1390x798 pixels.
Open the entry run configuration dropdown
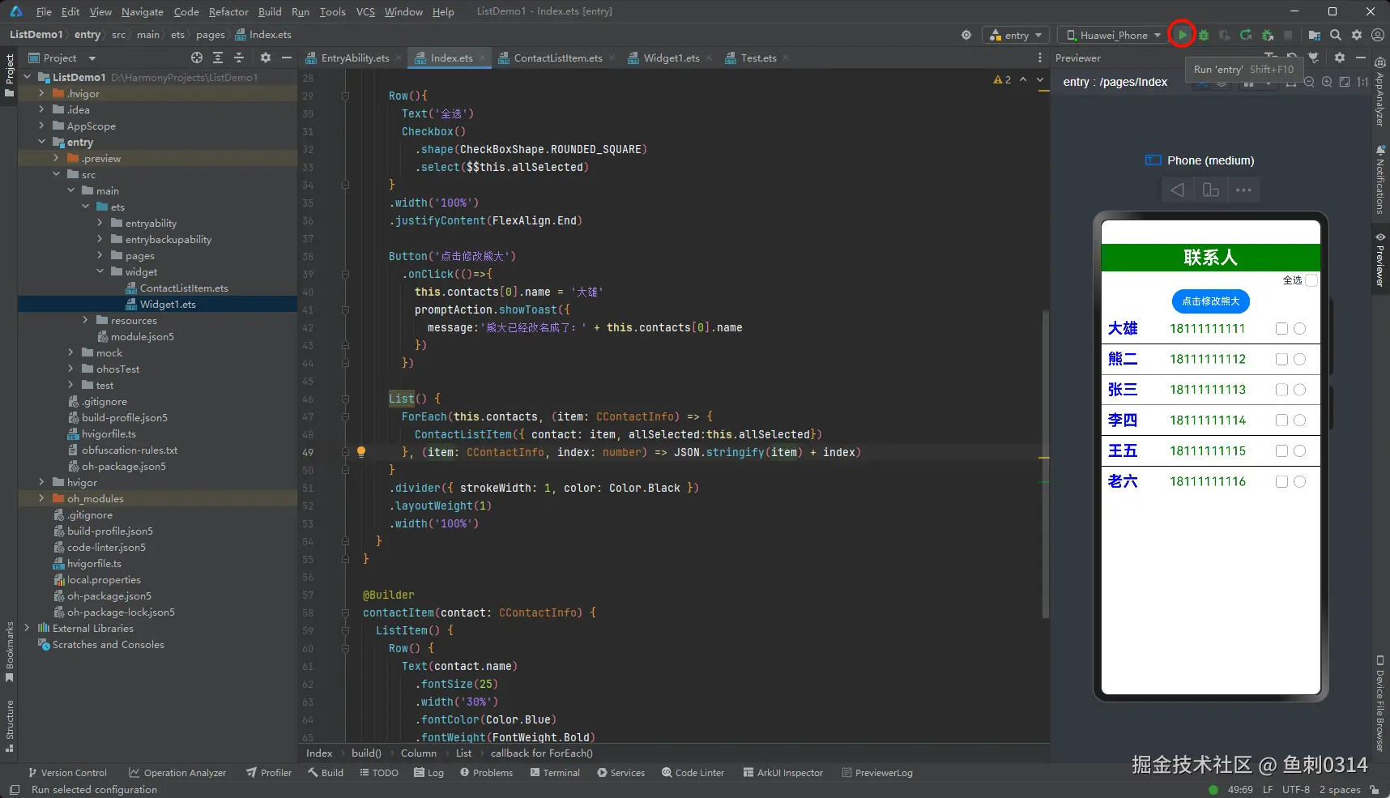pyautogui.click(x=1017, y=35)
